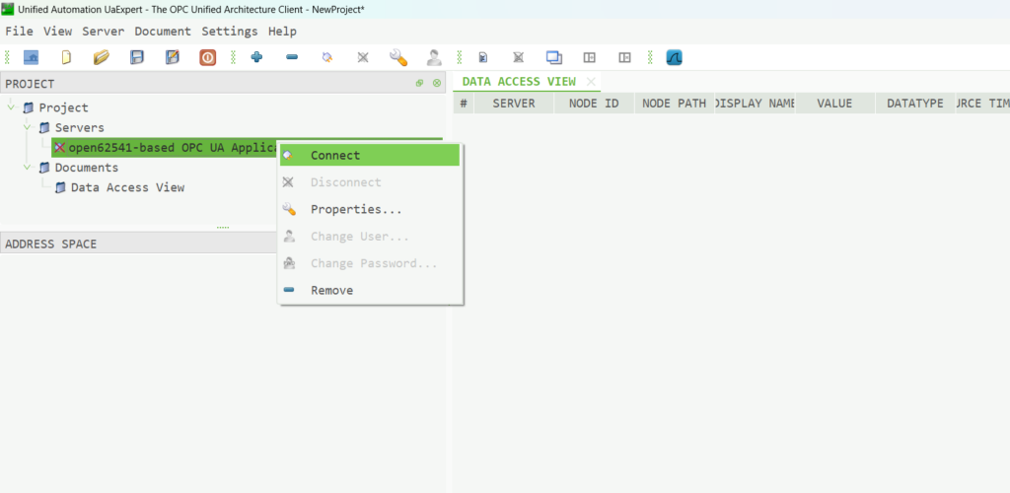Click the blue home view toolbar icon
This screenshot has height=493, width=1010.
coord(31,58)
